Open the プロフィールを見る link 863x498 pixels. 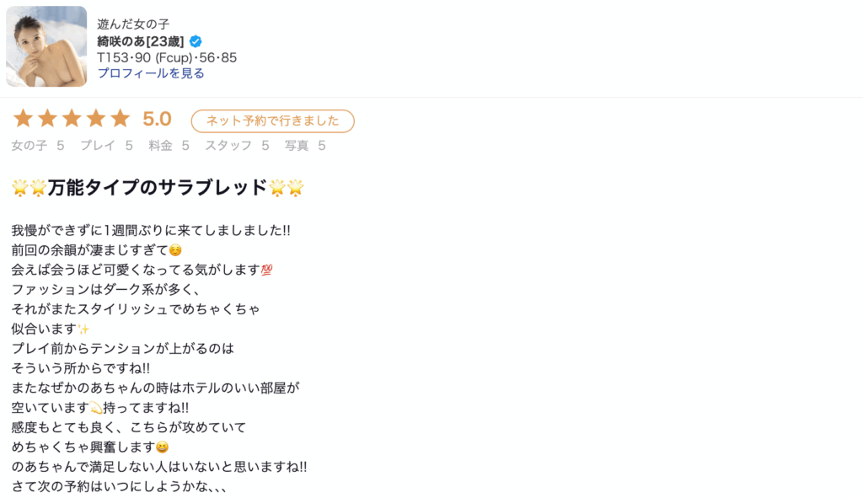coord(151,73)
